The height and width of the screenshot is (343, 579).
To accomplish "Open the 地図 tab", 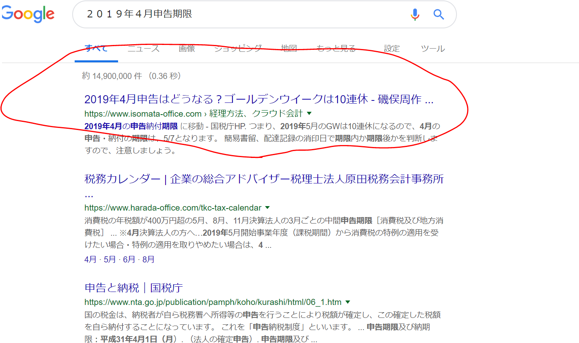I will point(289,49).
